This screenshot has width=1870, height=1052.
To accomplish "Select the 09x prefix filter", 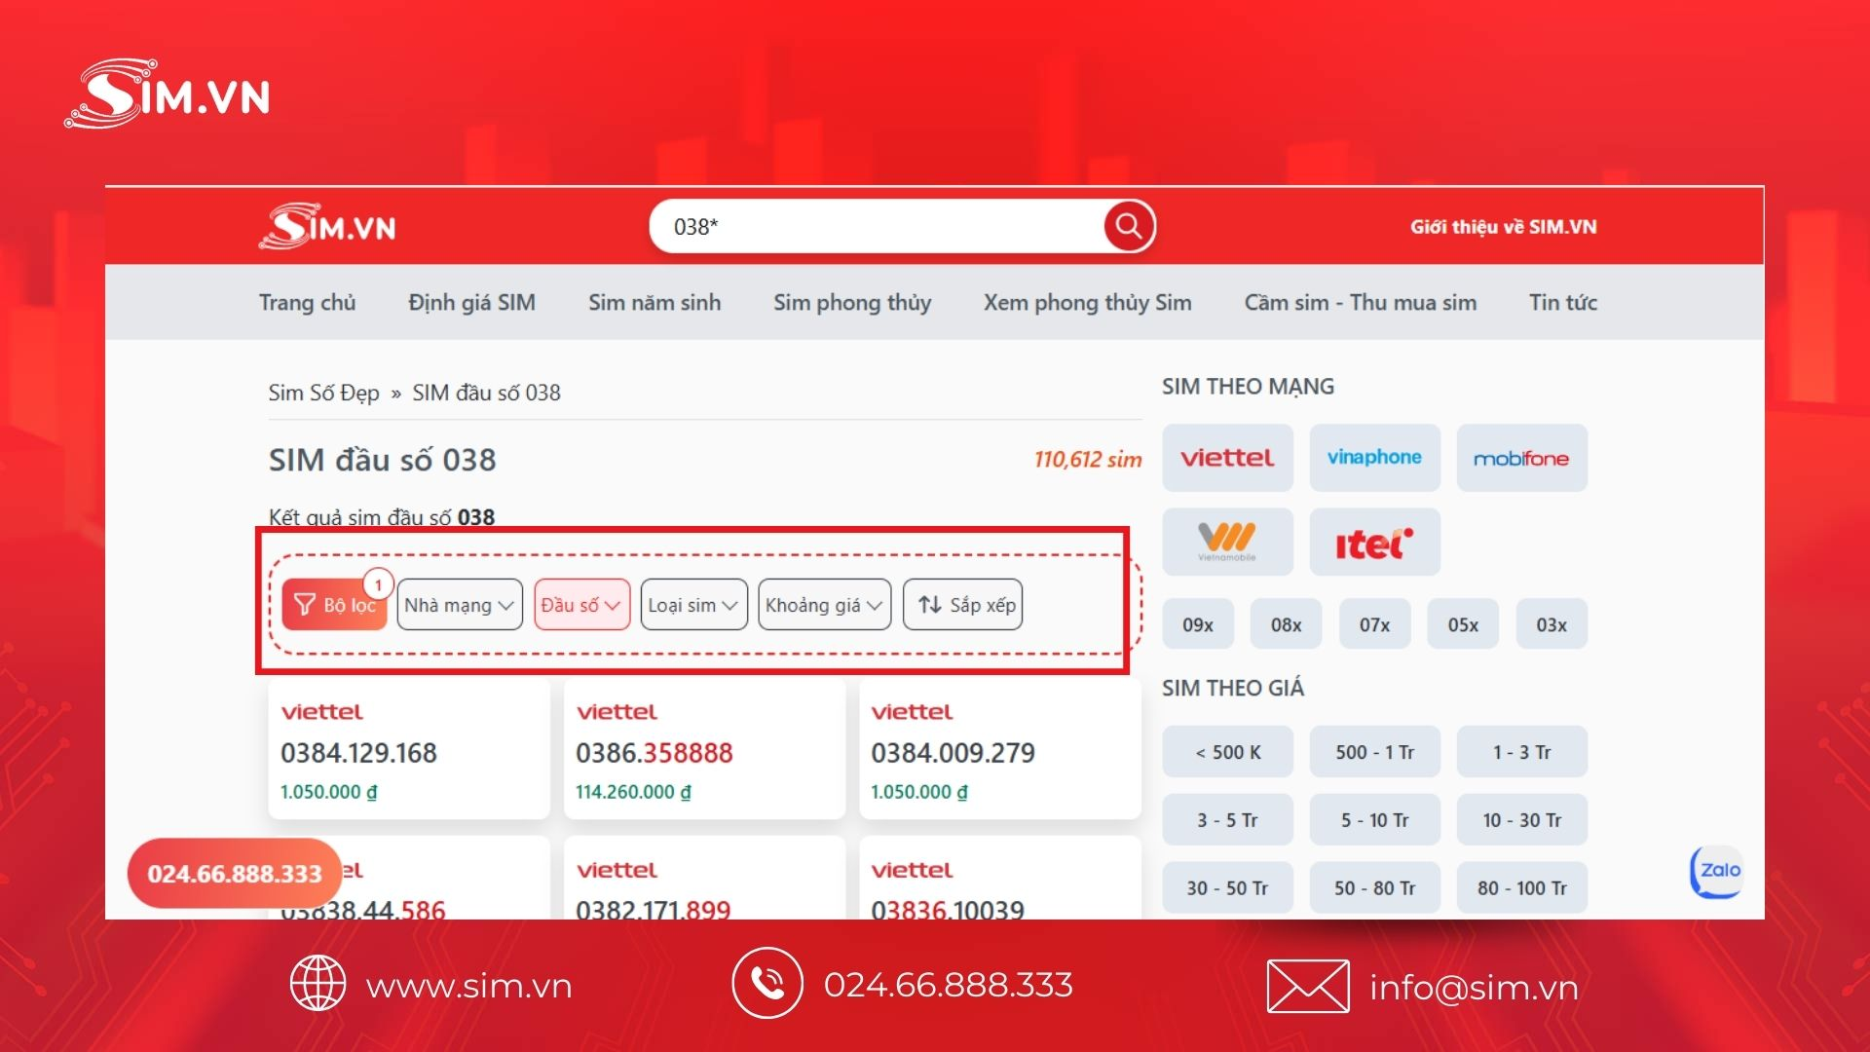I will tap(1198, 624).
